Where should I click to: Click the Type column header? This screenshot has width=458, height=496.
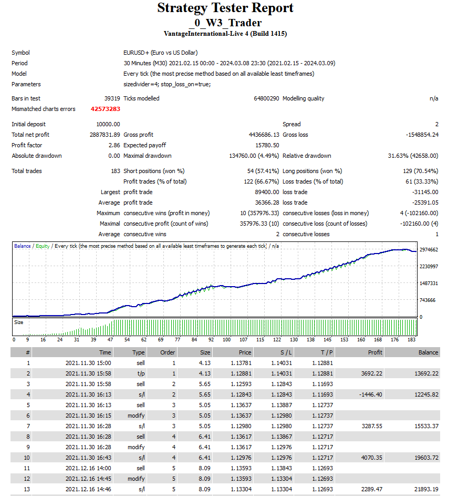tap(138, 352)
